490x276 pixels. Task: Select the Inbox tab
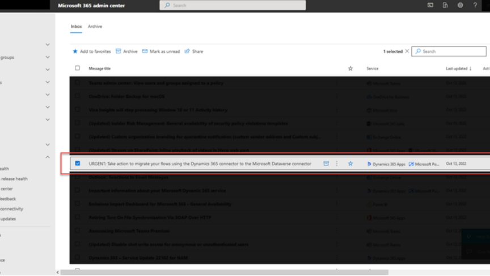pyautogui.click(x=76, y=27)
